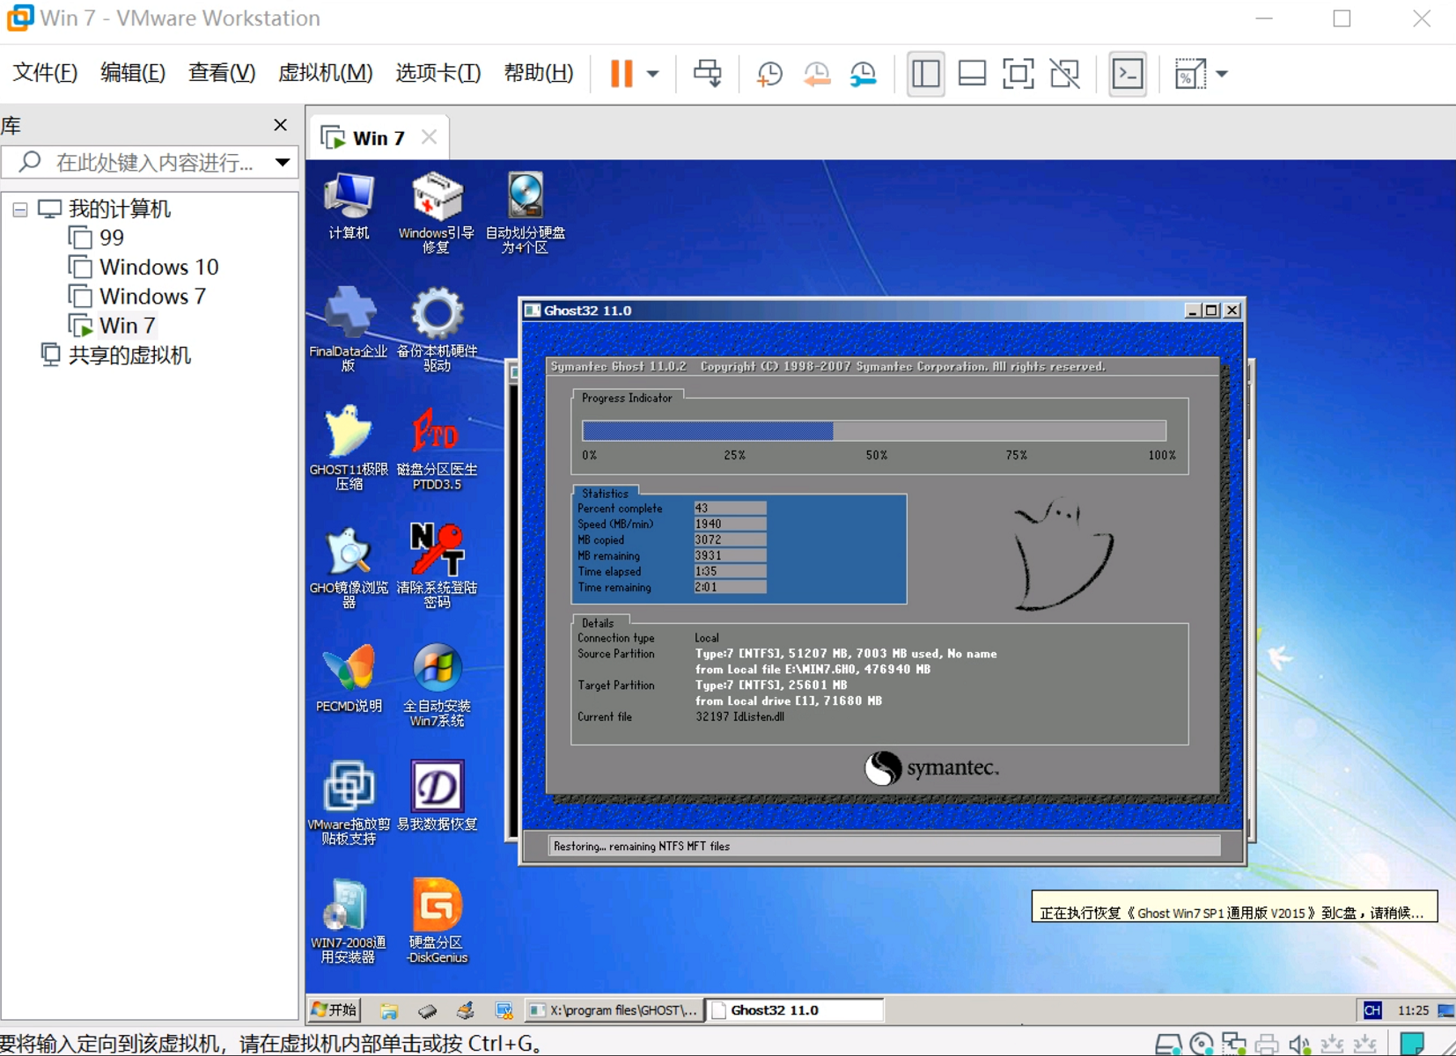Select 共享的虚拟机 in the library
This screenshot has height=1056, width=1456.
click(115, 355)
